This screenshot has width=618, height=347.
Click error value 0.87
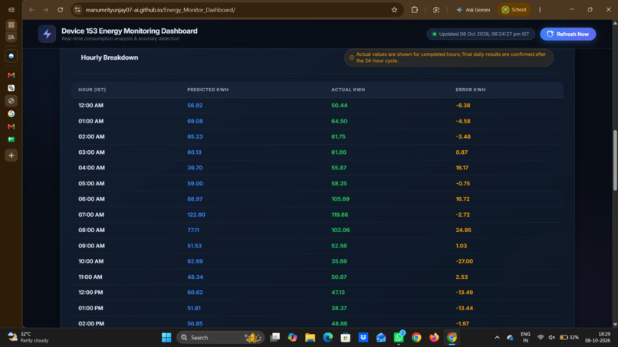462,152
